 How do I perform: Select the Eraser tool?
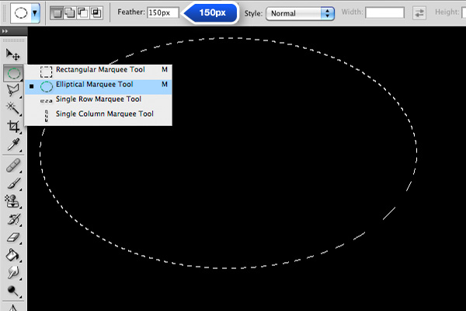(x=13, y=237)
